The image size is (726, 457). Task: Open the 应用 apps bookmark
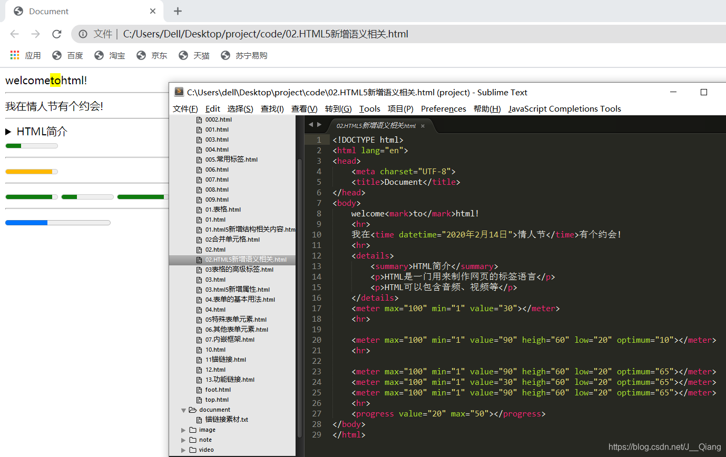pos(26,55)
